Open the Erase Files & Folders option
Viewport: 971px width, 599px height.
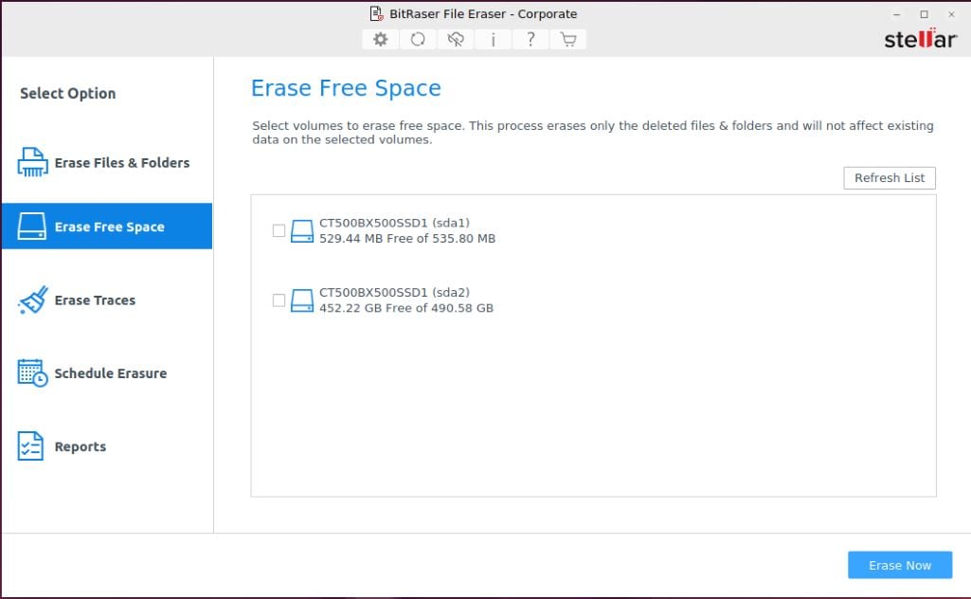pyautogui.click(x=107, y=162)
